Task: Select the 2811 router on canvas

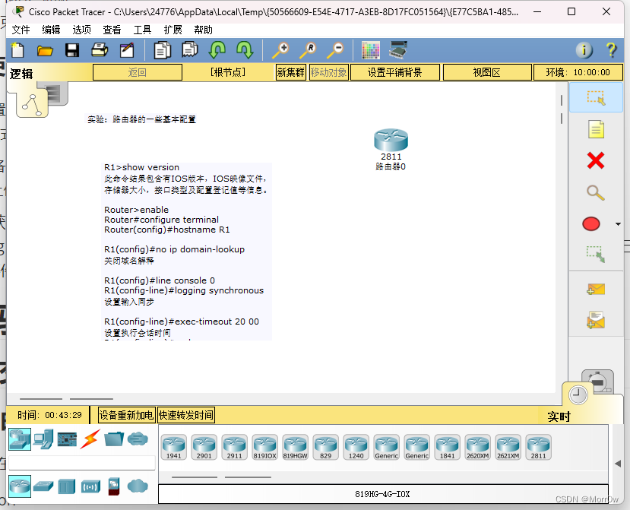Action: click(391, 141)
